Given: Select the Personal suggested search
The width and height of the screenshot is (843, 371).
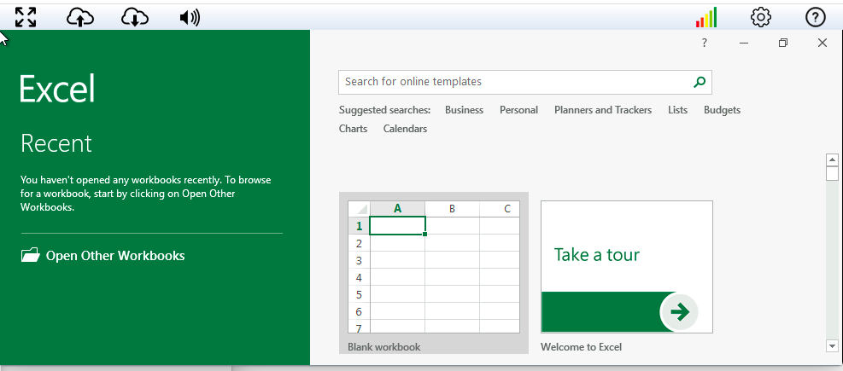Looking at the screenshot, I should coord(518,110).
